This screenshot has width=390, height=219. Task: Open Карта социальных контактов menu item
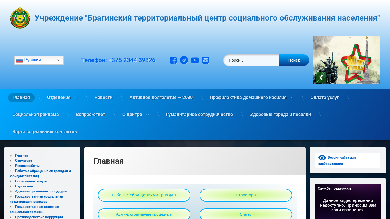(x=45, y=132)
